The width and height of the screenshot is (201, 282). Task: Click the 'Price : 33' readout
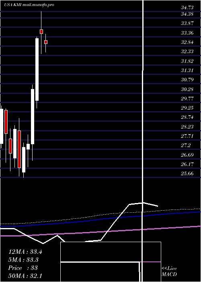(23, 268)
